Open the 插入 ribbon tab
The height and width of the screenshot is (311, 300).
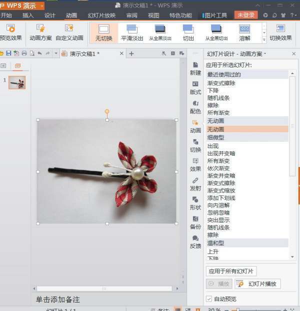pos(28,15)
